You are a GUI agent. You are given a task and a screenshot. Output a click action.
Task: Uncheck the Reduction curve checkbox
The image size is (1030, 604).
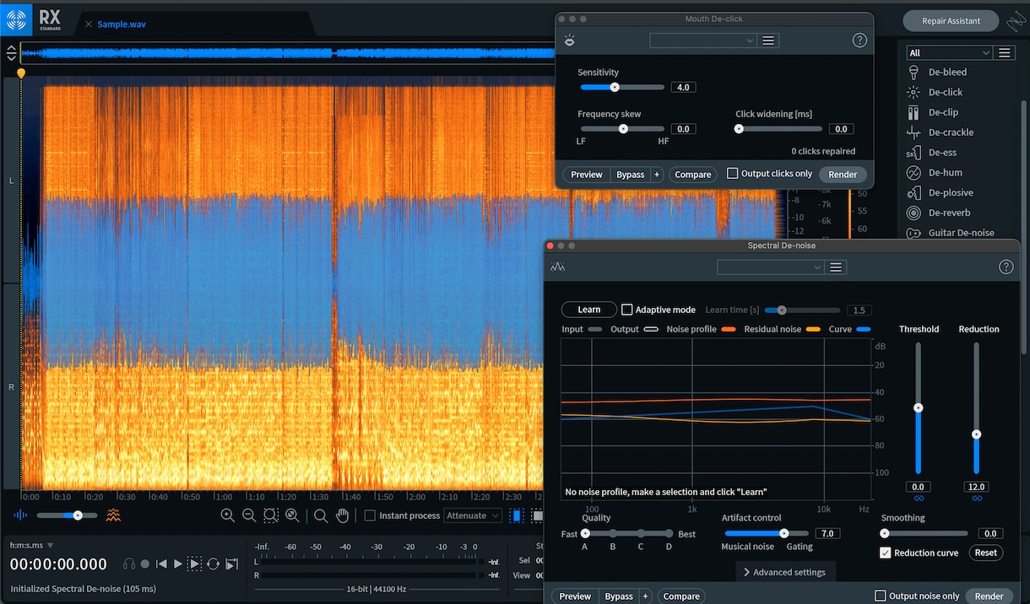(x=885, y=553)
